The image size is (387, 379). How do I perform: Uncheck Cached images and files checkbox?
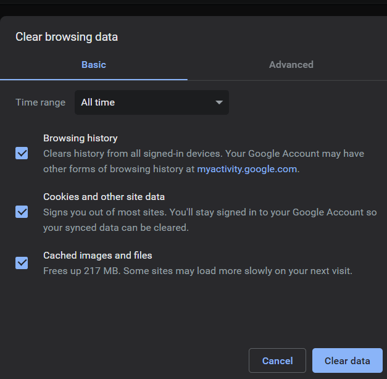22,263
